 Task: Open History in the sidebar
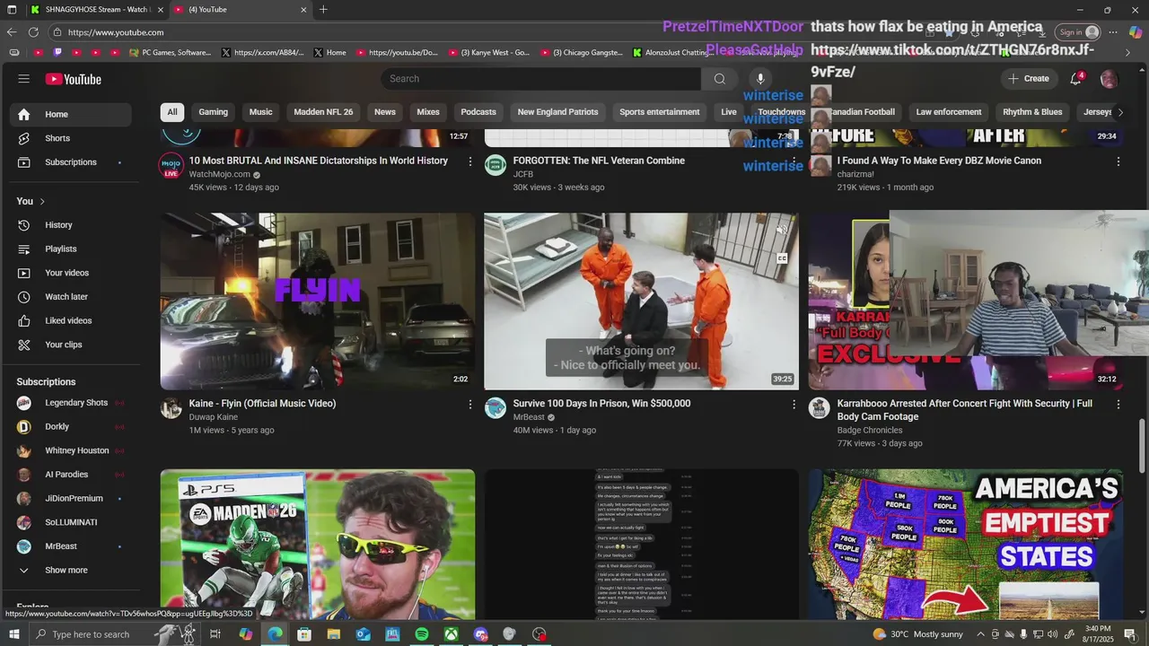coord(71,225)
